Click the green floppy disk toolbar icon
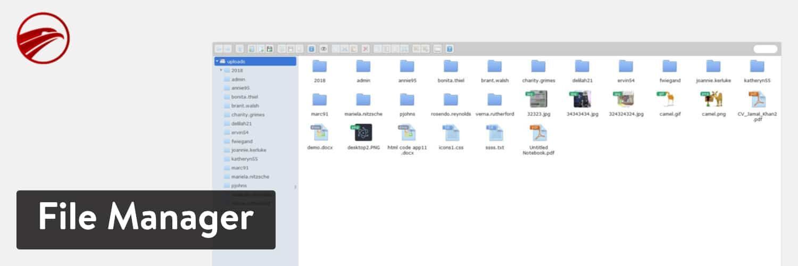Viewport: 798px width, 266px height. click(x=270, y=49)
